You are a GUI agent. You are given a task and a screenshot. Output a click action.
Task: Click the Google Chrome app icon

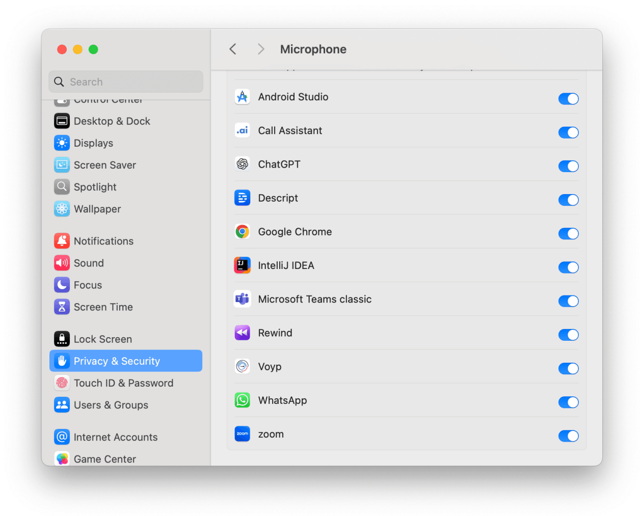pyautogui.click(x=242, y=231)
